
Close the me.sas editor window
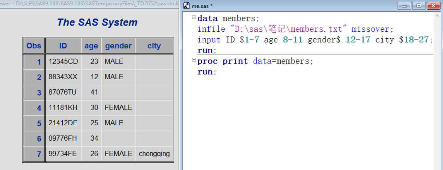433,6
